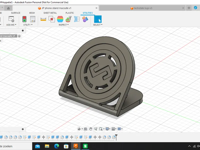The height and width of the screenshot is (150, 200).
Task: Open the Orbit type dropdown arrow
Action: coord(82,129)
